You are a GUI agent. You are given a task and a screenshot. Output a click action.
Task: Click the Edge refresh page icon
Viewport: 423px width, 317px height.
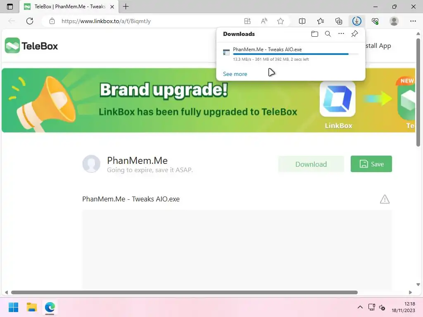30,21
